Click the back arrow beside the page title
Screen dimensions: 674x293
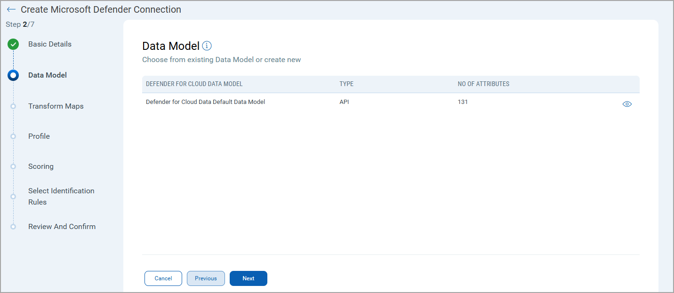(11, 9)
